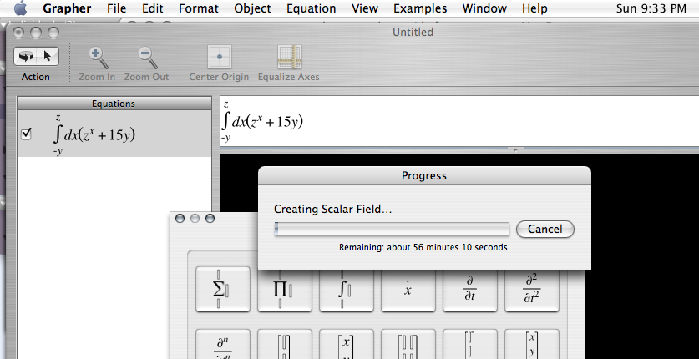699x359 pixels.
Task: Open the Help menu
Action: (x=534, y=8)
